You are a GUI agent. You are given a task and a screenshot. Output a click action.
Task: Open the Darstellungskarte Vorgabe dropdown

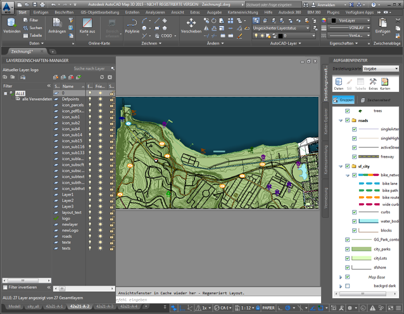(381, 68)
